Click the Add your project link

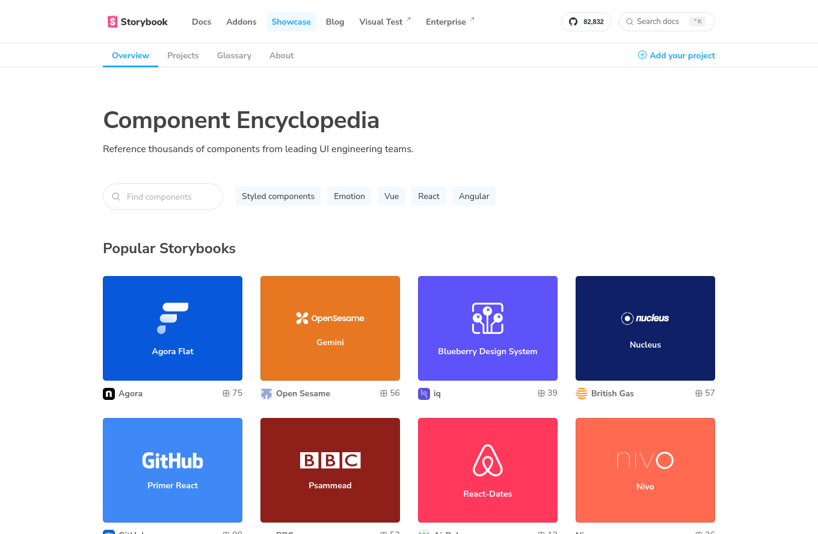pyautogui.click(x=677, y=55)
